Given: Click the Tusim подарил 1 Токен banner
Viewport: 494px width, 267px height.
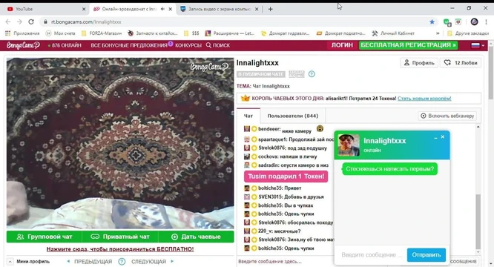Looking at the screenshot, I should 286,177.
